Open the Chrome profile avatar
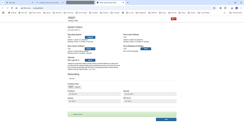This screenshot has width=244, height=131. click(237, 8)
